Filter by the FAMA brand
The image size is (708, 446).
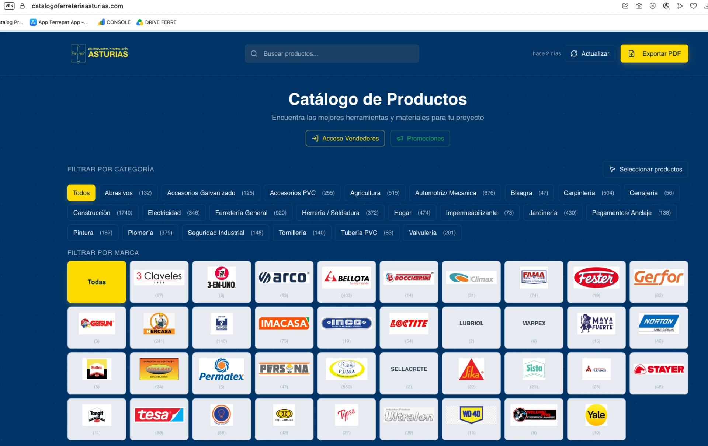coord(534,282)
